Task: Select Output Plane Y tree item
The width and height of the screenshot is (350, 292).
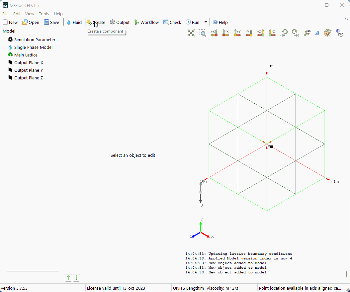Action: click(26, 70)
